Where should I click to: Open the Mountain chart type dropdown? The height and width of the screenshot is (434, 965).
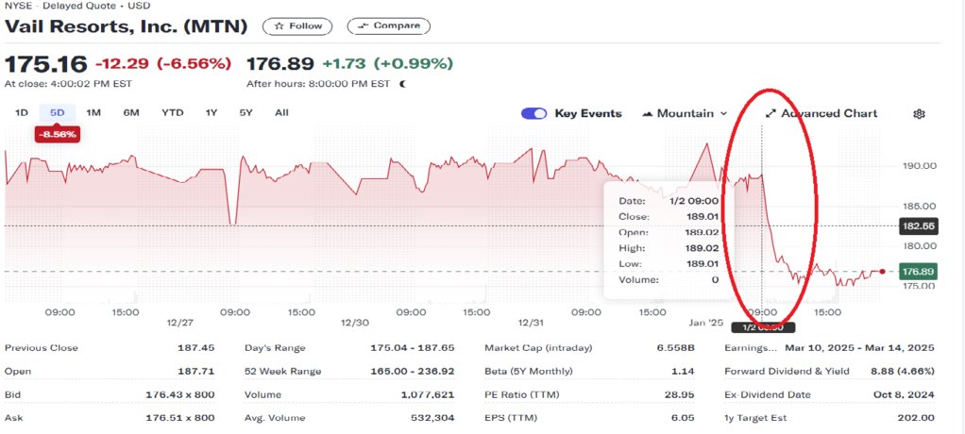coord(685,114)
